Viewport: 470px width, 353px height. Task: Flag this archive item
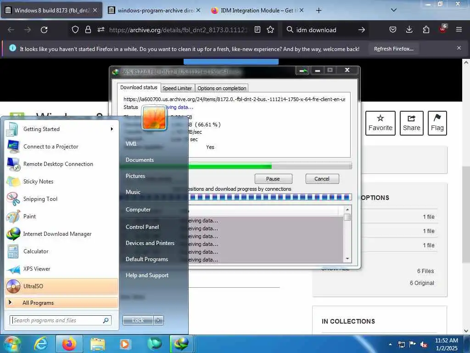tap(437, 123)
